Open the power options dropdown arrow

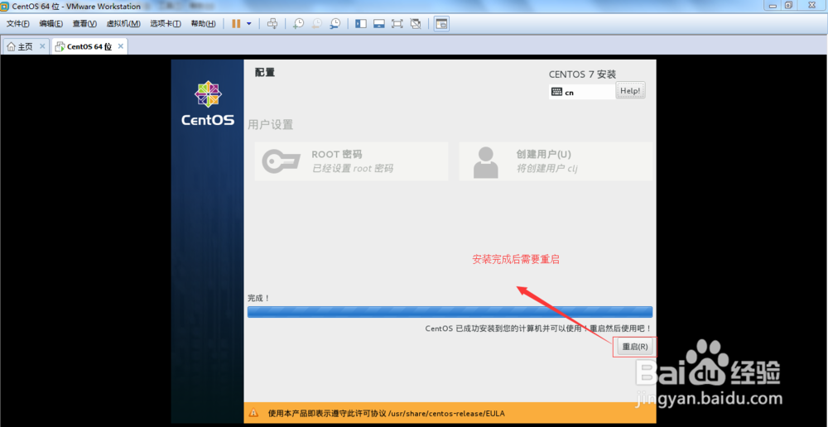248,24
